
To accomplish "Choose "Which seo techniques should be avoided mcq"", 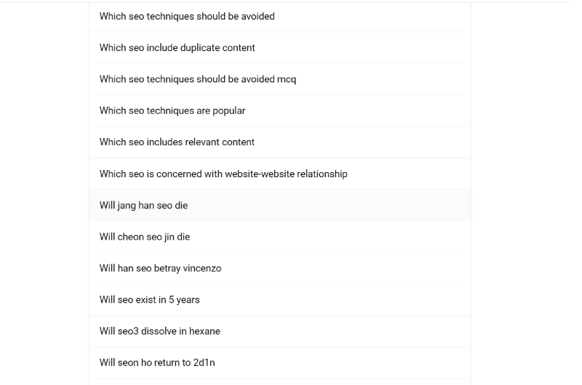I will click(x=280, y=79).
